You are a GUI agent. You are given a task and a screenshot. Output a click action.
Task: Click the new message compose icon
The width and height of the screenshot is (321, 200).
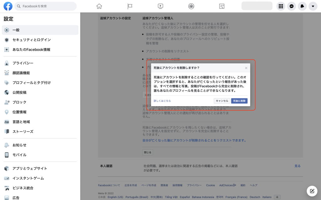[x=312, y=191]
